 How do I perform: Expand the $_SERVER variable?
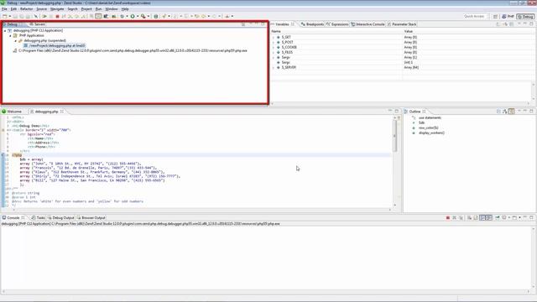click(274, 68)
